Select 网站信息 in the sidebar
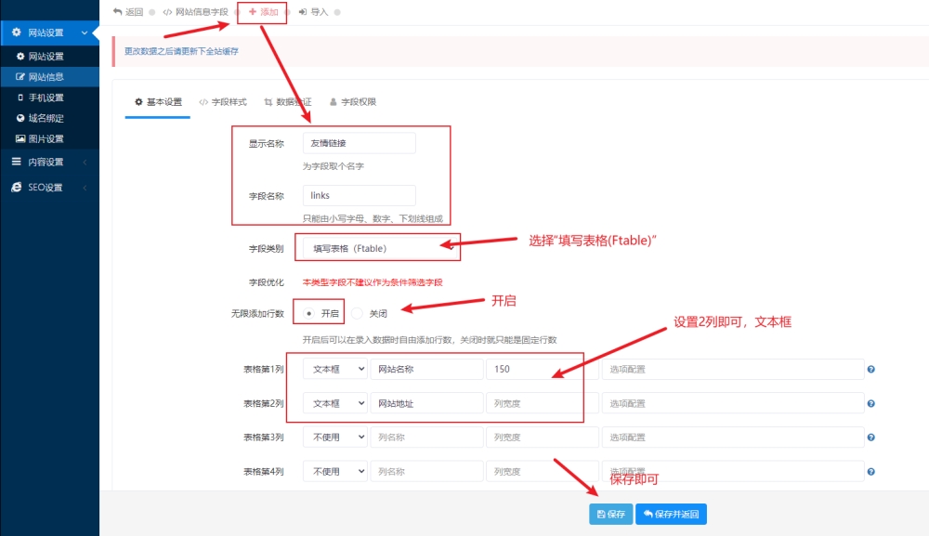 (50, 76)
